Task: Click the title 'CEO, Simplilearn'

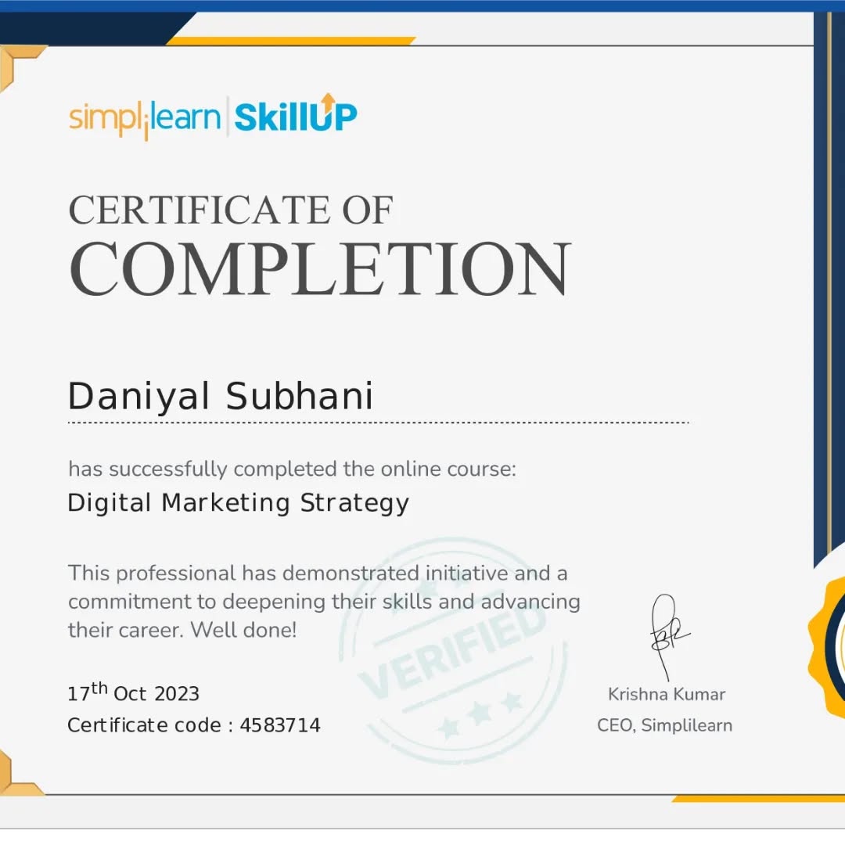Action: coord(664,725)
